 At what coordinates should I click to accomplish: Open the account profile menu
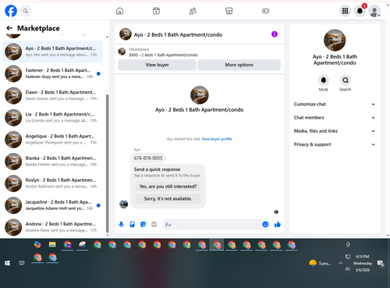(x=374, y=11)
